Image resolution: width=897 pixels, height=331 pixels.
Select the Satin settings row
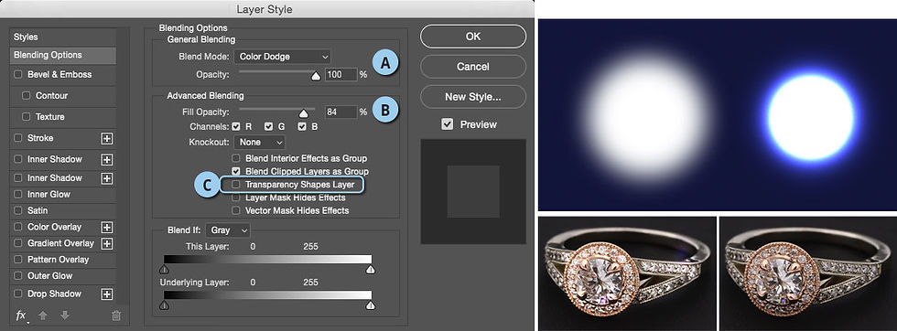[x=63, y=210]
